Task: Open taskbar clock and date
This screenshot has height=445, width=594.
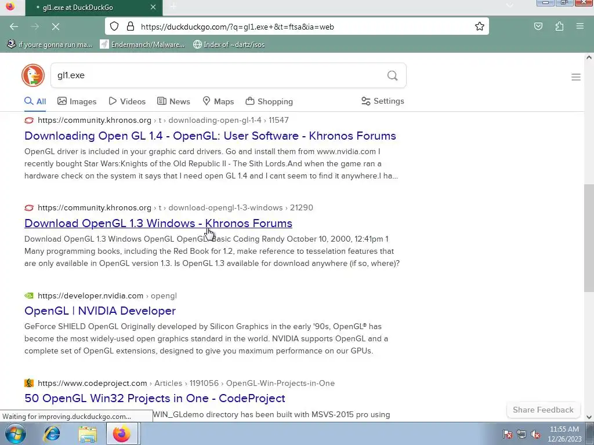Action: (564, 434)
